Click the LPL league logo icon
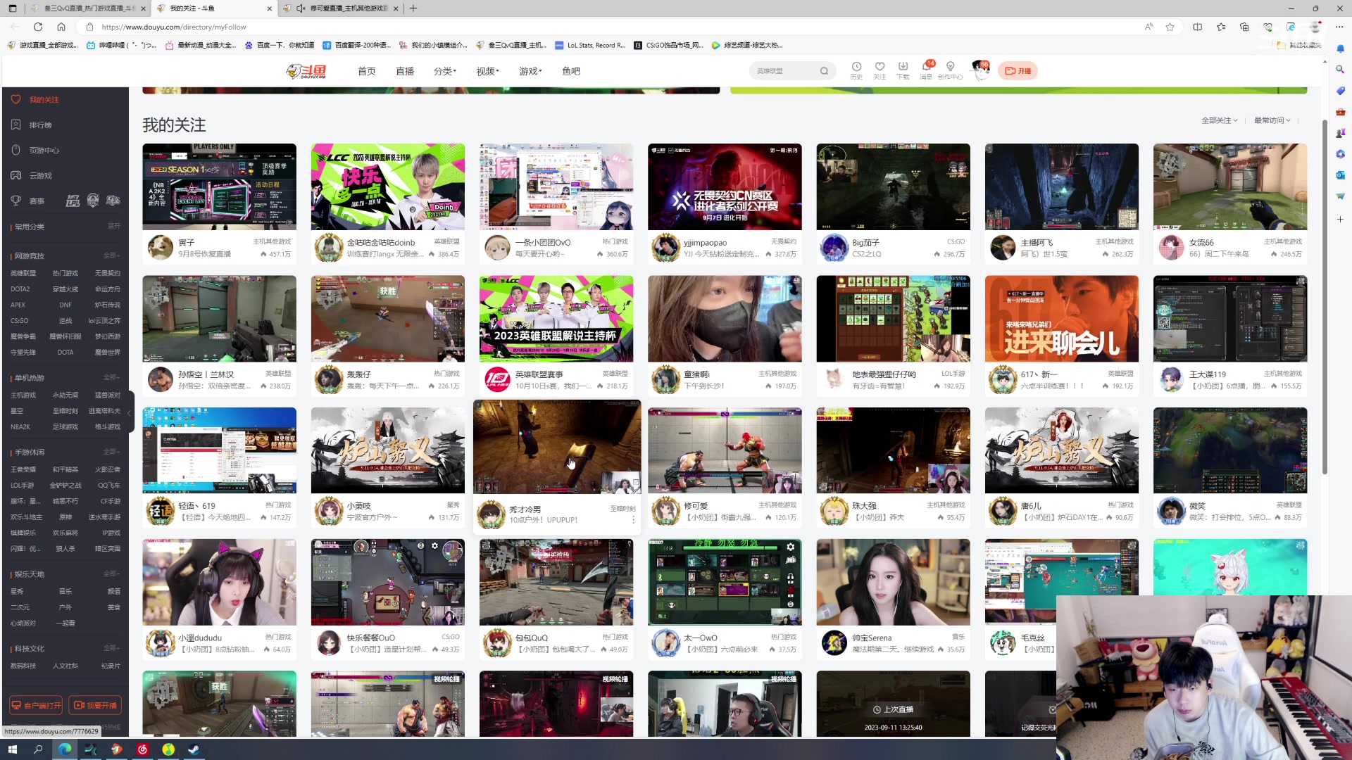 point(73,201)
